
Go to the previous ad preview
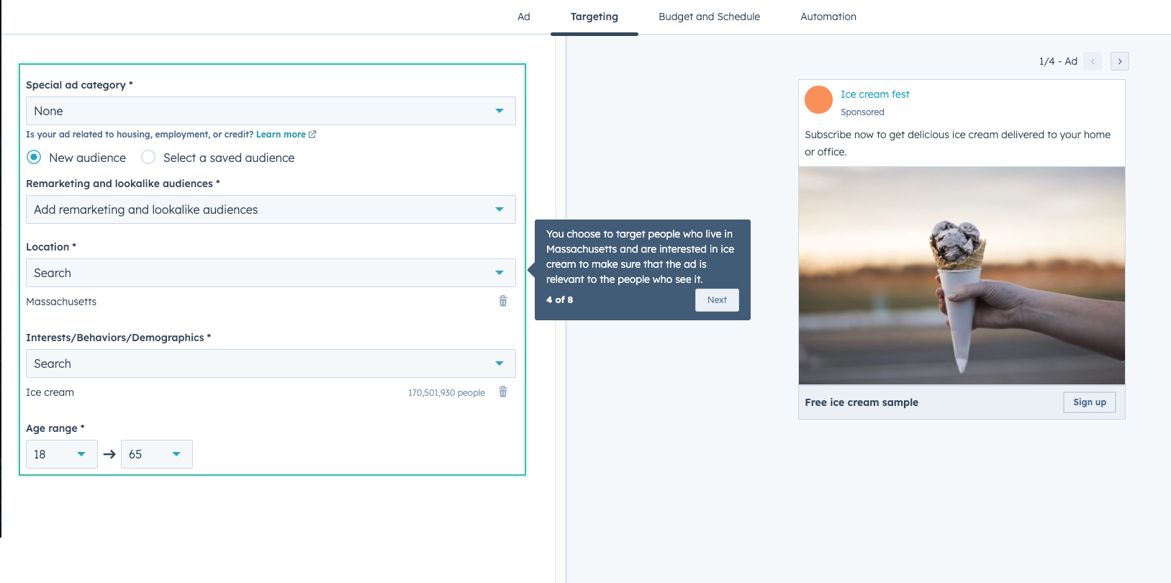tap(1092, 61)
